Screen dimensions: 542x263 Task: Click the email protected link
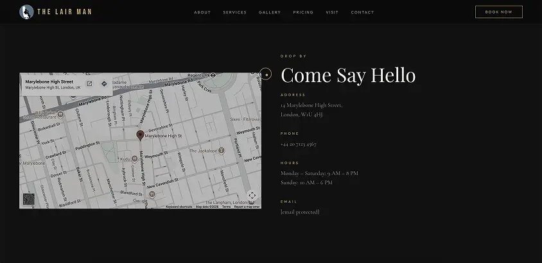click(300, 212)
